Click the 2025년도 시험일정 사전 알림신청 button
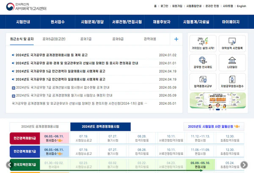 pos(214,127)
